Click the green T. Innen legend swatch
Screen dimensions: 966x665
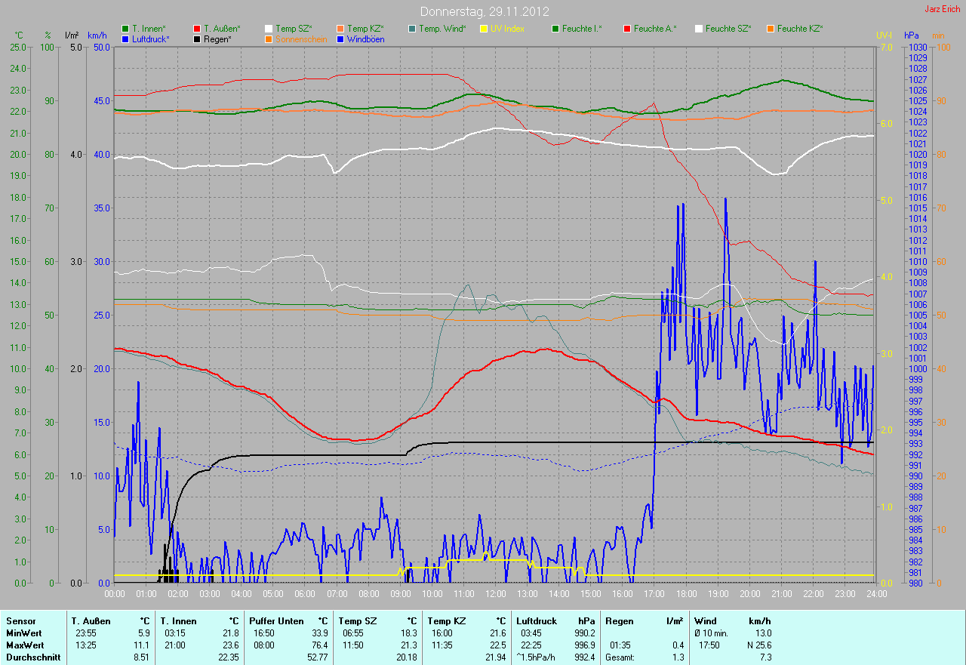point(125,29)
